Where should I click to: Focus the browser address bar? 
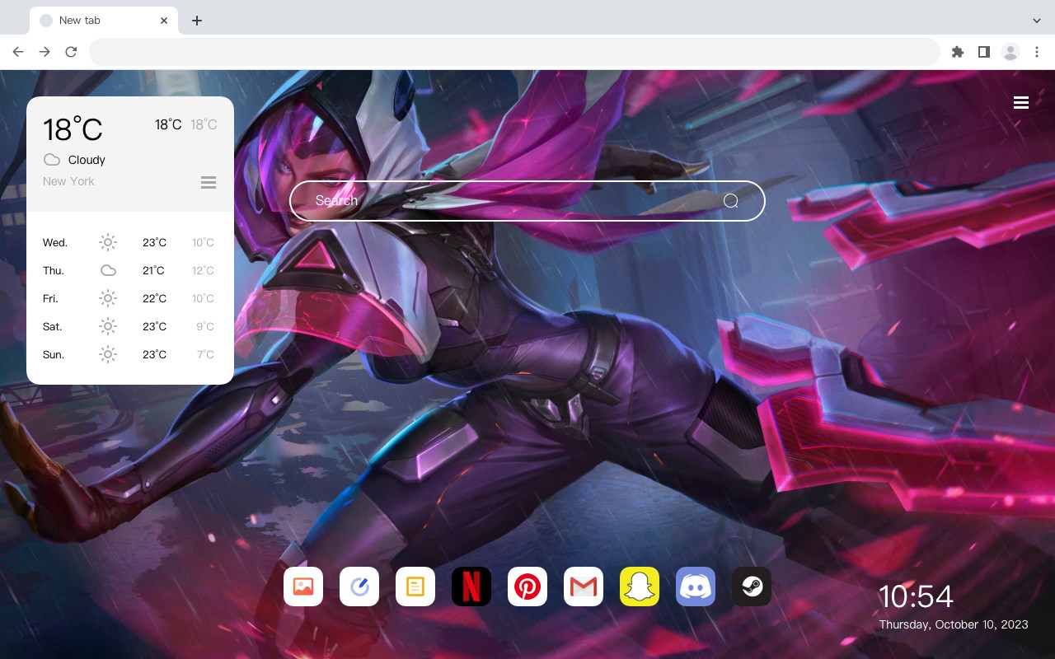(x=514, y=52)
